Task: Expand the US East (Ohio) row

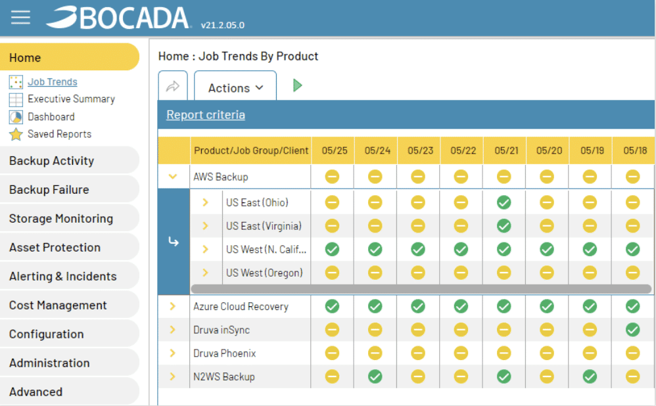Action: pyautogui.click(x=206, y=202)
